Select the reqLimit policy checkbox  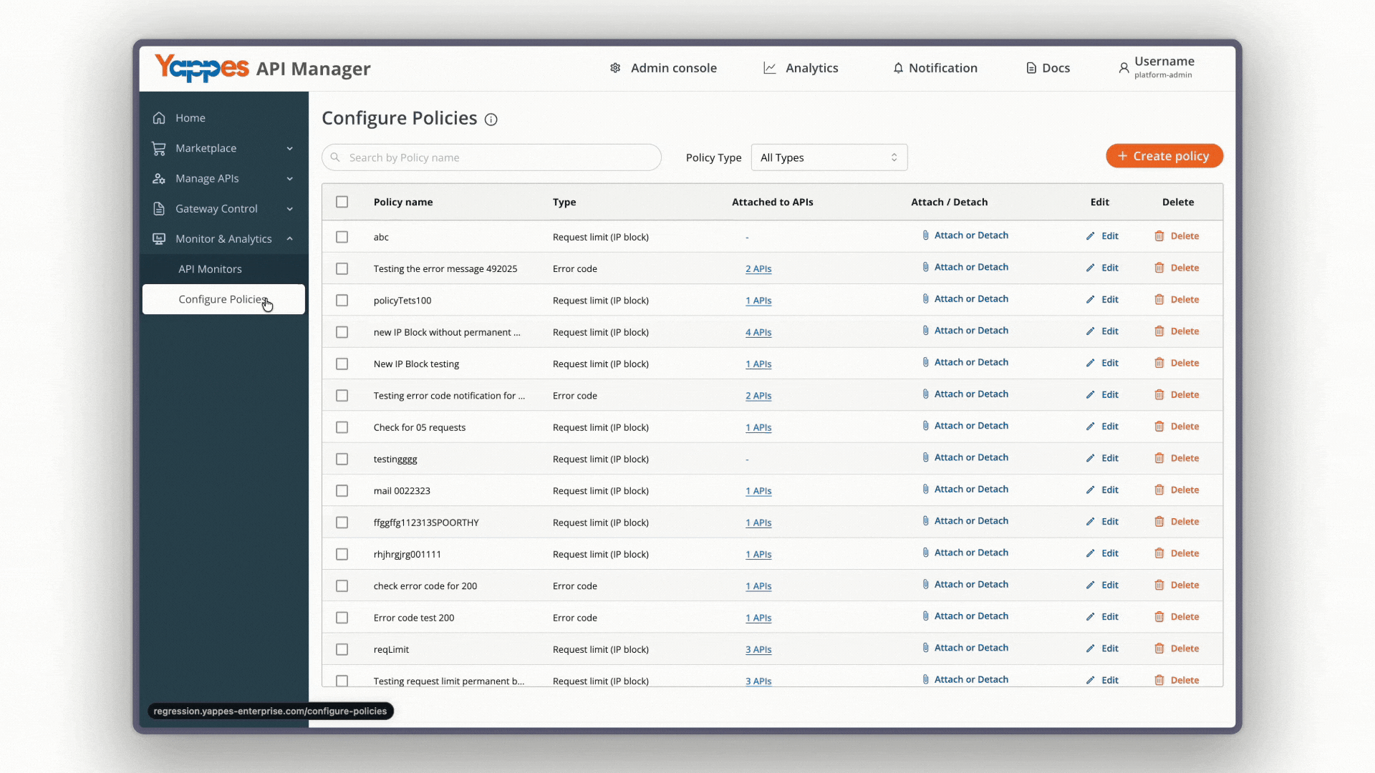click(342, 650)
